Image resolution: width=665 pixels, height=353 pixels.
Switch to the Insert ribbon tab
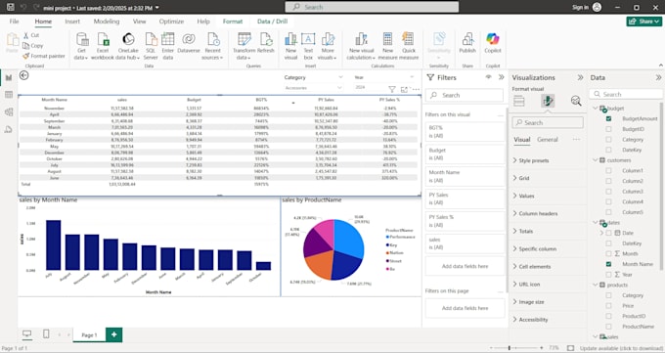coord(72,22)
